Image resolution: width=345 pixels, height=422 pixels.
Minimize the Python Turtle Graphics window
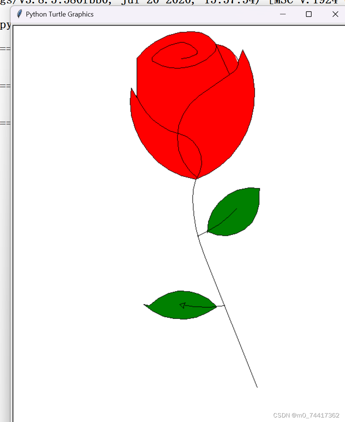pos(282,14)
